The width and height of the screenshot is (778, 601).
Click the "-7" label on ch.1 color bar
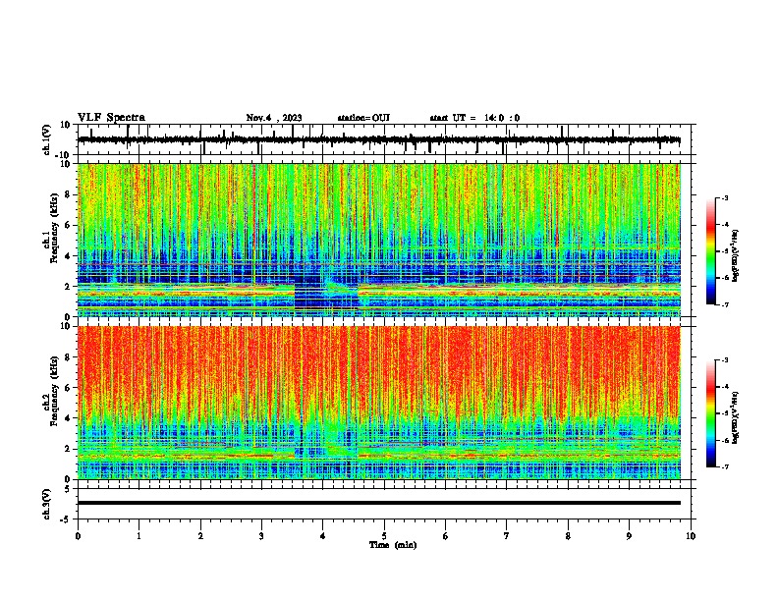pos(724,304)
